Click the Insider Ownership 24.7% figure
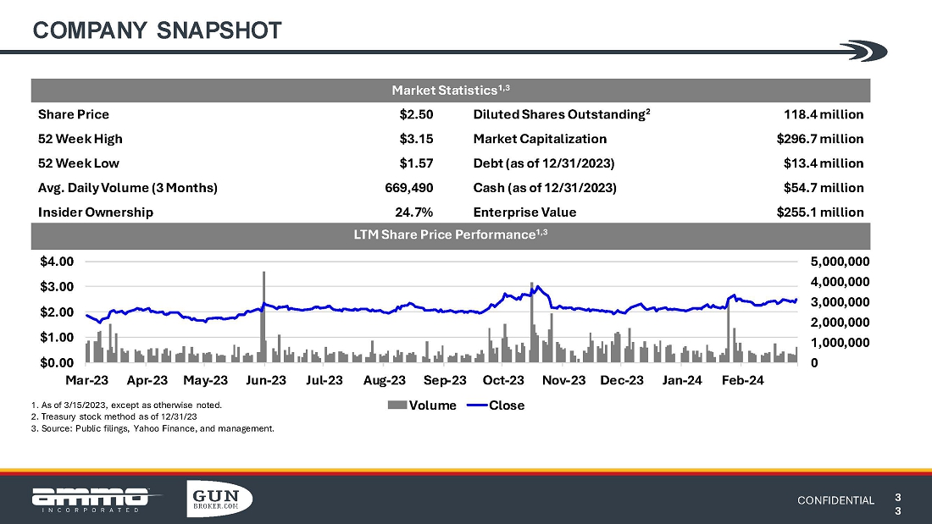 tap(416, 212)
